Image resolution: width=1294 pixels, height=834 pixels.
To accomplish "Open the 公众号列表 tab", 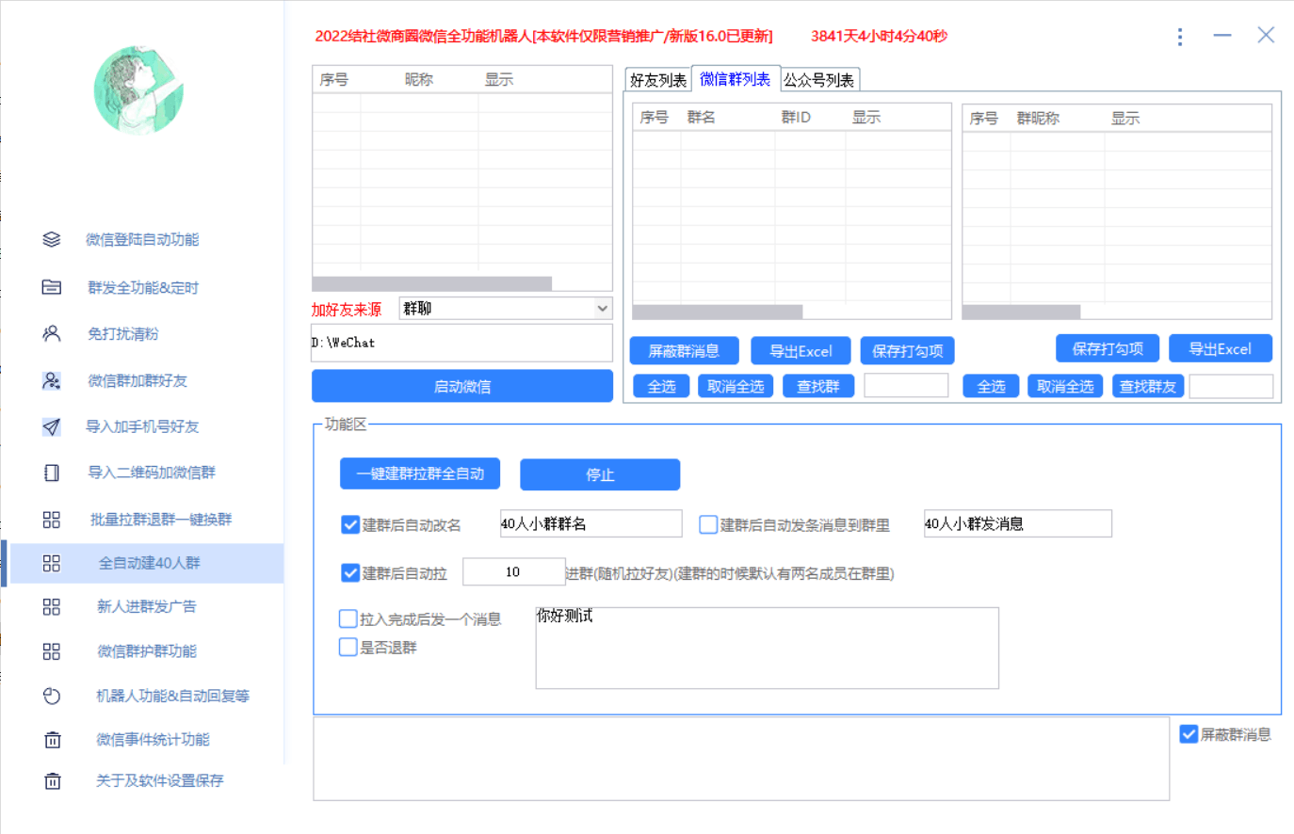I will pyautogui.click(x=820, y=80).
